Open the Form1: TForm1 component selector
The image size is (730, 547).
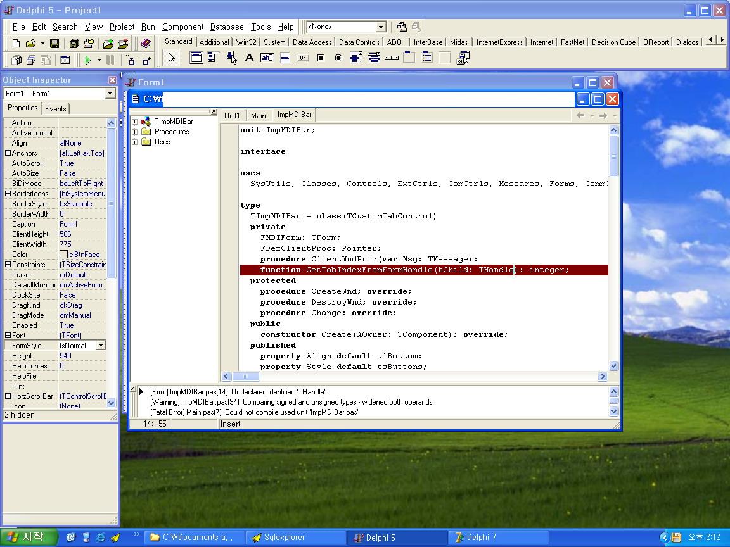click(110, 94)
